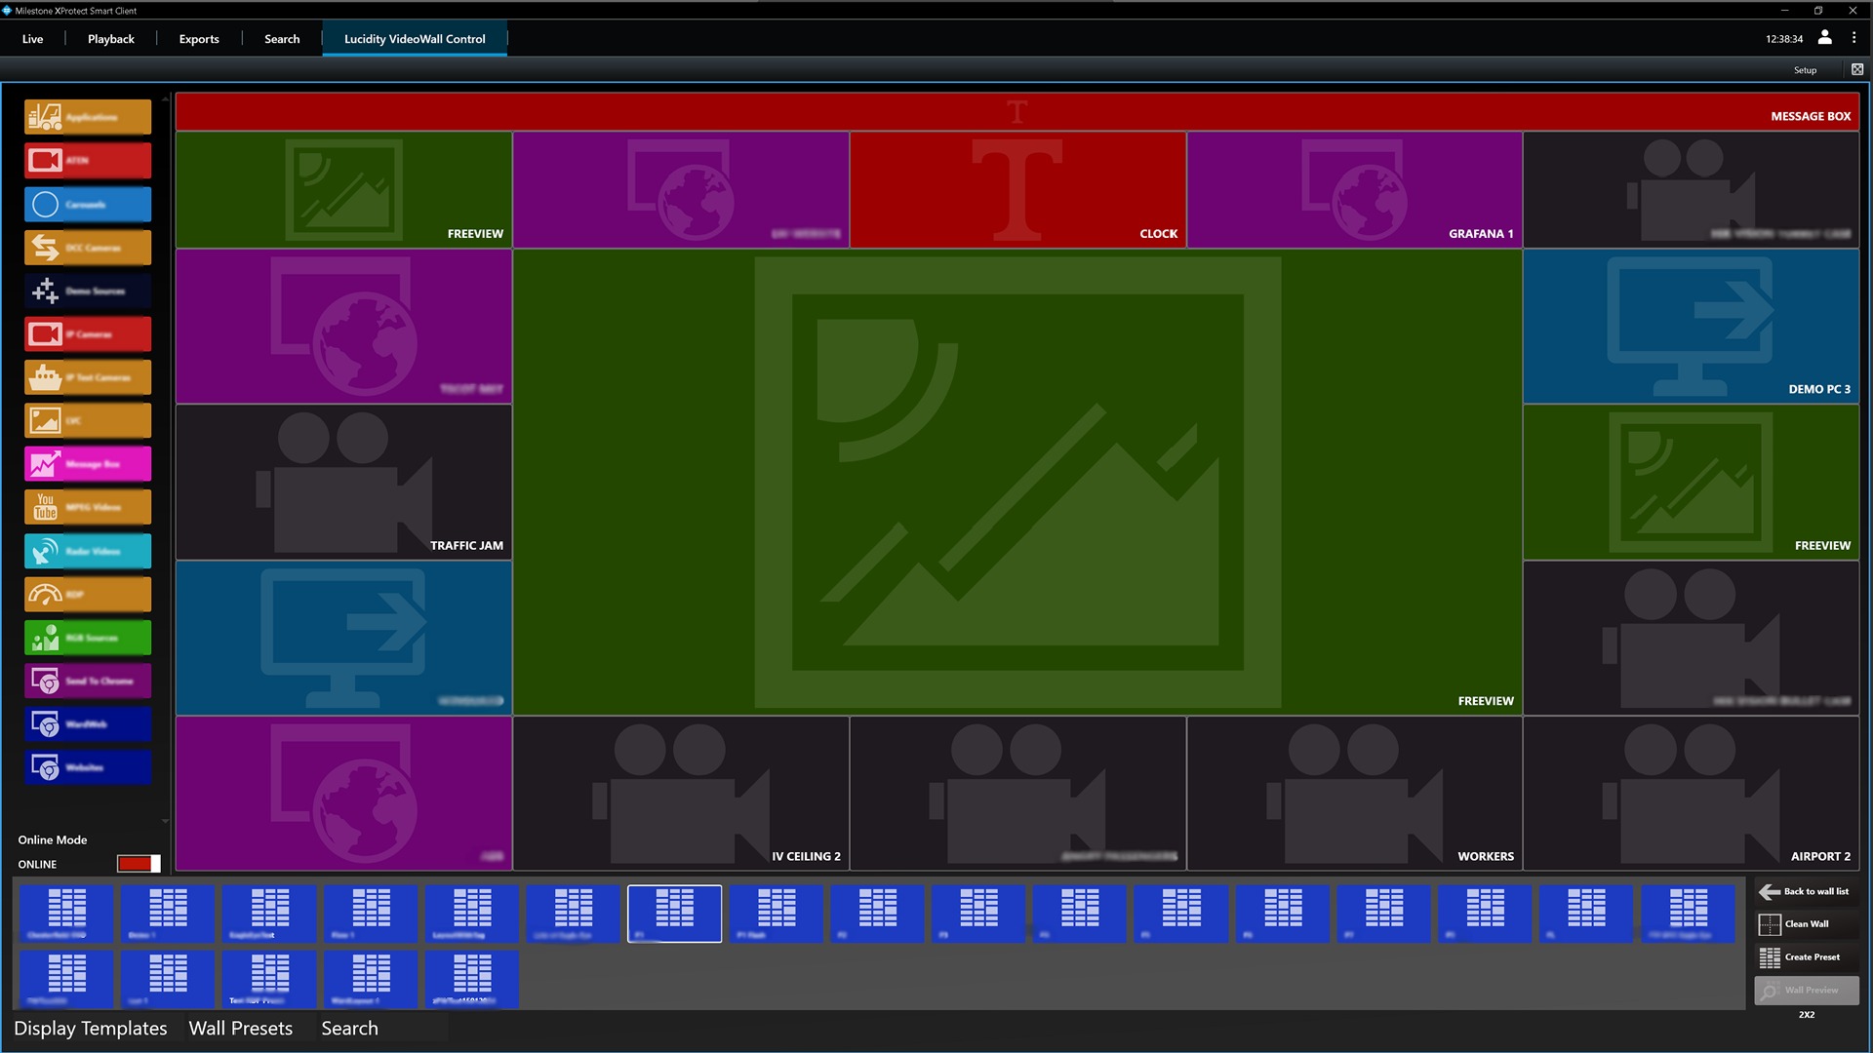Open the user account icon
1873x1053 pixels.
(x=1825, y=38)
